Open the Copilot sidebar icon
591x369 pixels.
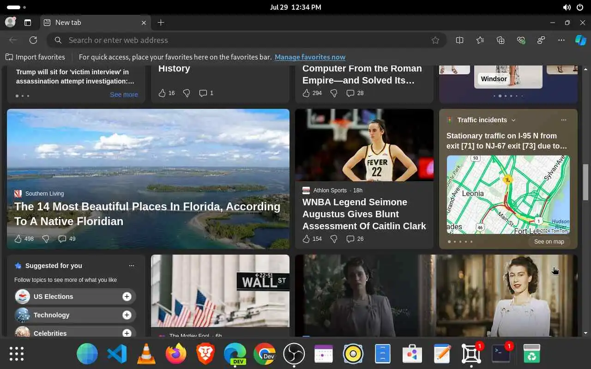pyautogui.click(x=580, y=40)
